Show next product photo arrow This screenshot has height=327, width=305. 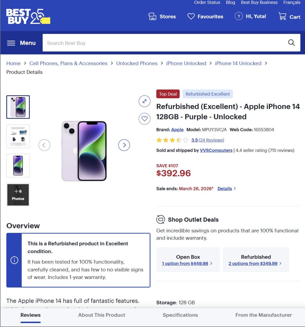[124, 145]
